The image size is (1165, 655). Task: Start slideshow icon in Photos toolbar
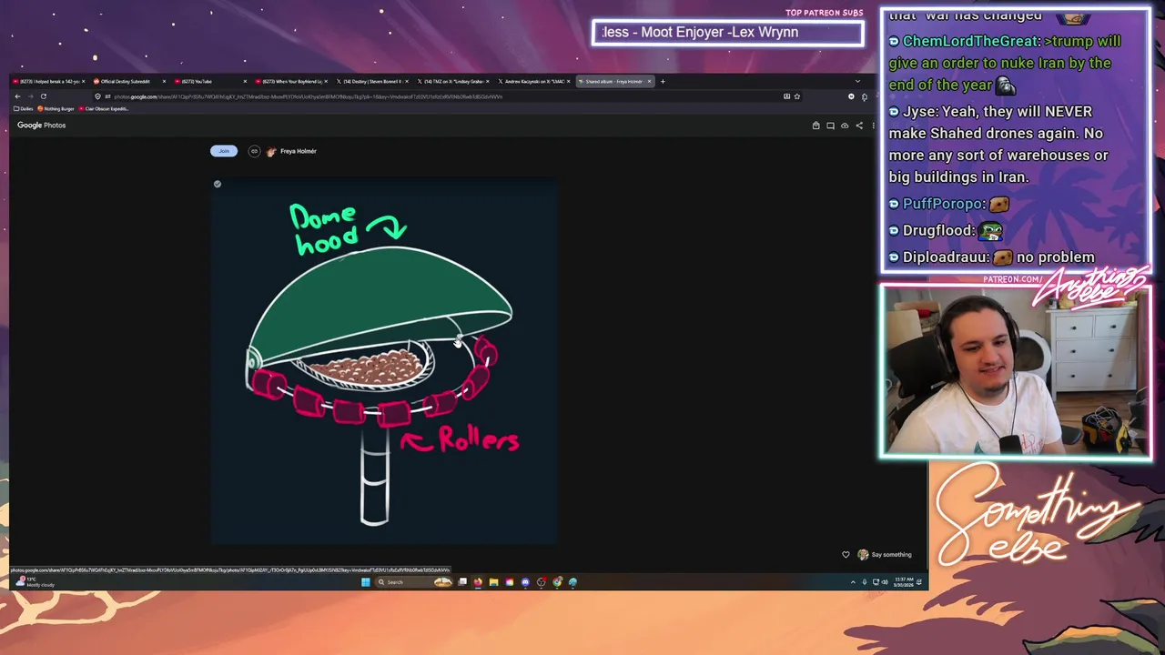[830, 126]
